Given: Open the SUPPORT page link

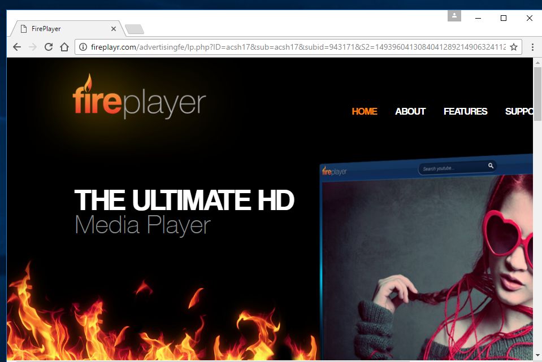Looking at the screenshot, I should pyautogui.click(x=519, y=111).
